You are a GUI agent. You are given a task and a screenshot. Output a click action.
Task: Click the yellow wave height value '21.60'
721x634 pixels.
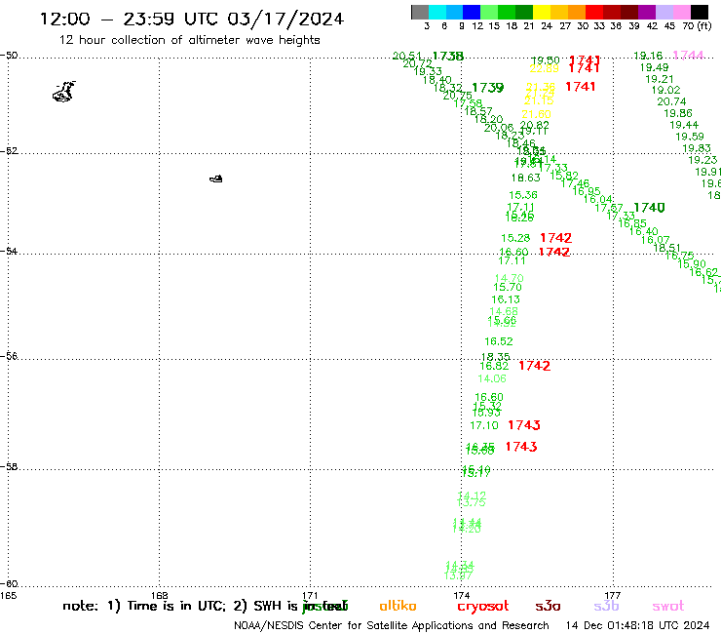pos(536,114)
